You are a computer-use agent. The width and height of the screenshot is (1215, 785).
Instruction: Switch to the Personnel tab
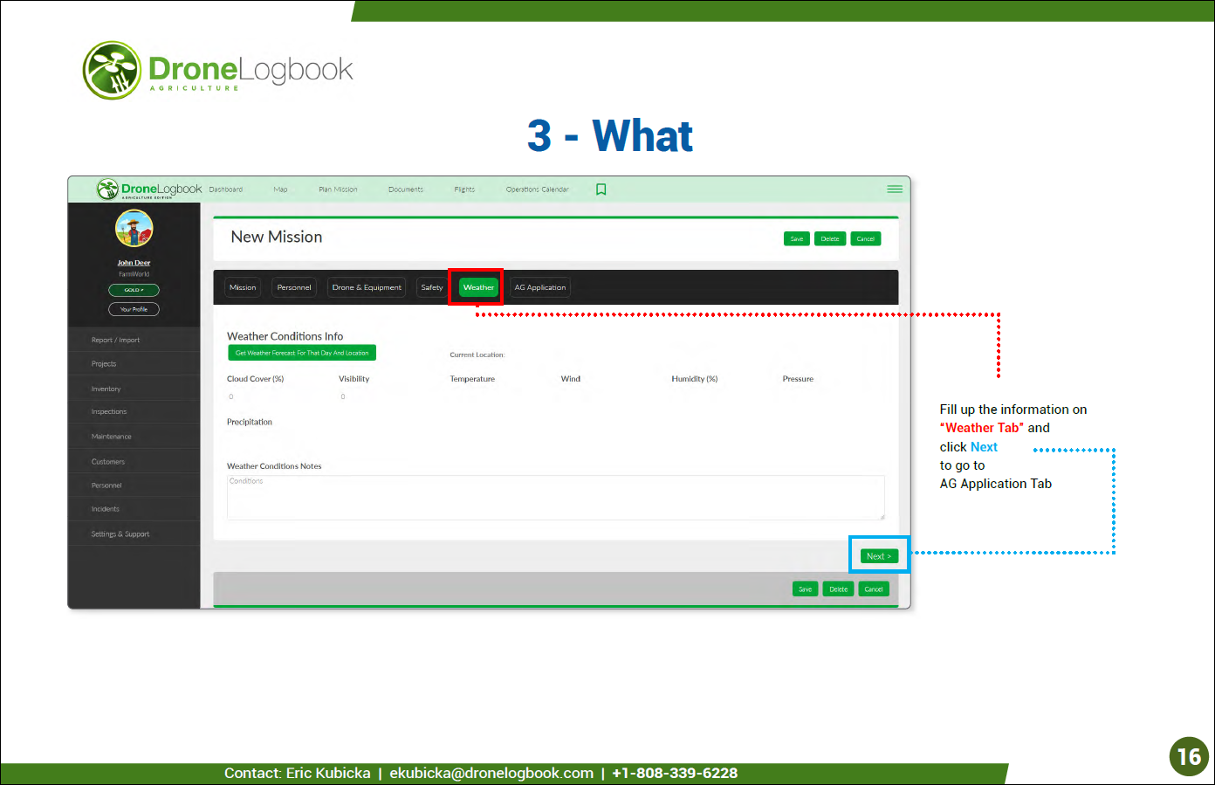294,287
